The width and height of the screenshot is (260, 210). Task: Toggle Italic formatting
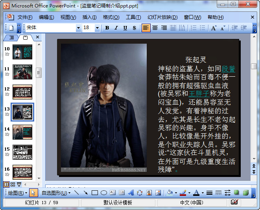pyautogui.click(x=116, y=28)
